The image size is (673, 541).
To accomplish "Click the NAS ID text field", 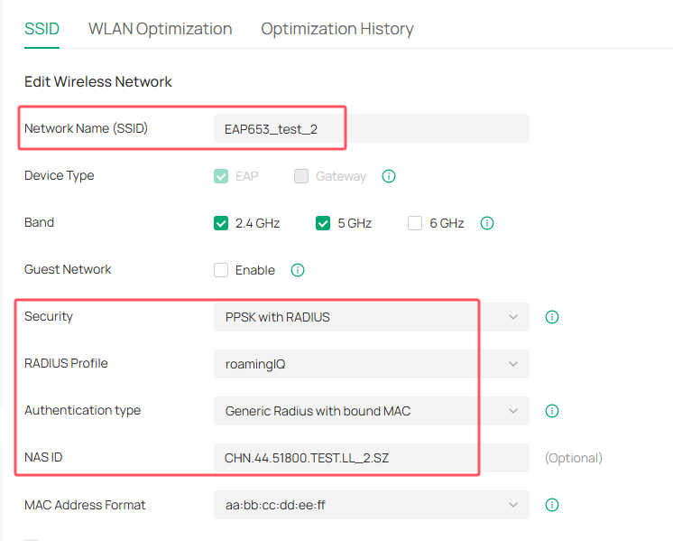I will click(371, 458).
